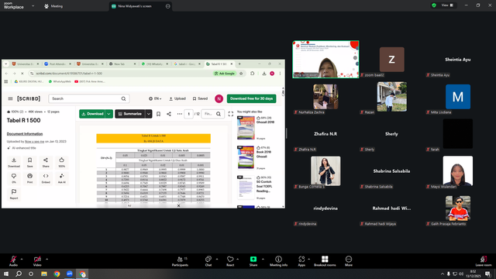Open the View layout menu in Zoom
This screenshot has width=496, height=279.
[447, 5]
